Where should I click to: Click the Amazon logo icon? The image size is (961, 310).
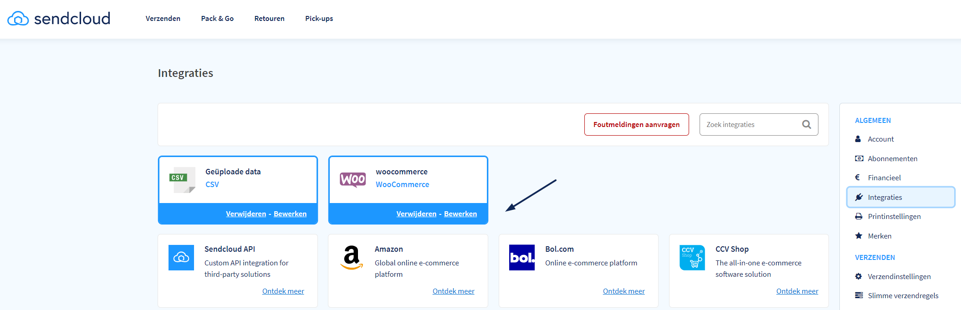pos(352,258)
